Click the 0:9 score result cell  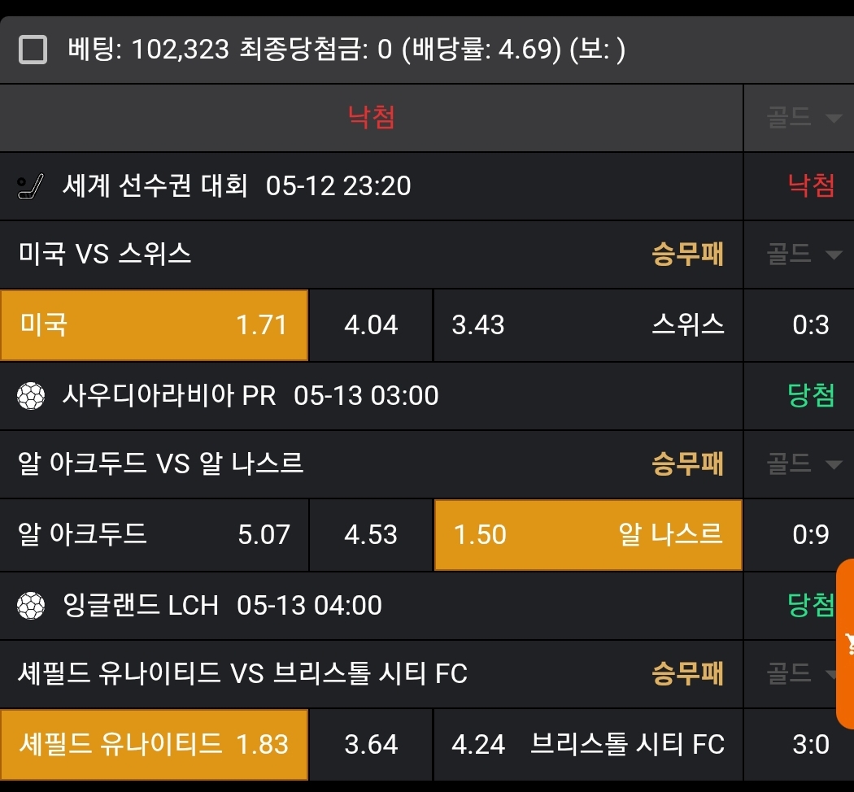tap(810, 535)
